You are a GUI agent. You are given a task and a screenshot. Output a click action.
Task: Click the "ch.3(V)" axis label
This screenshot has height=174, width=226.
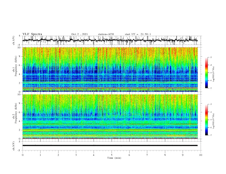point(14,146)
